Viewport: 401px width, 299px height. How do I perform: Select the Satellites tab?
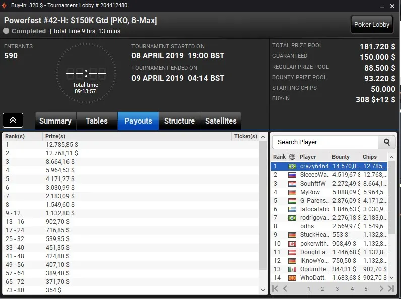[x=221, y=121]
